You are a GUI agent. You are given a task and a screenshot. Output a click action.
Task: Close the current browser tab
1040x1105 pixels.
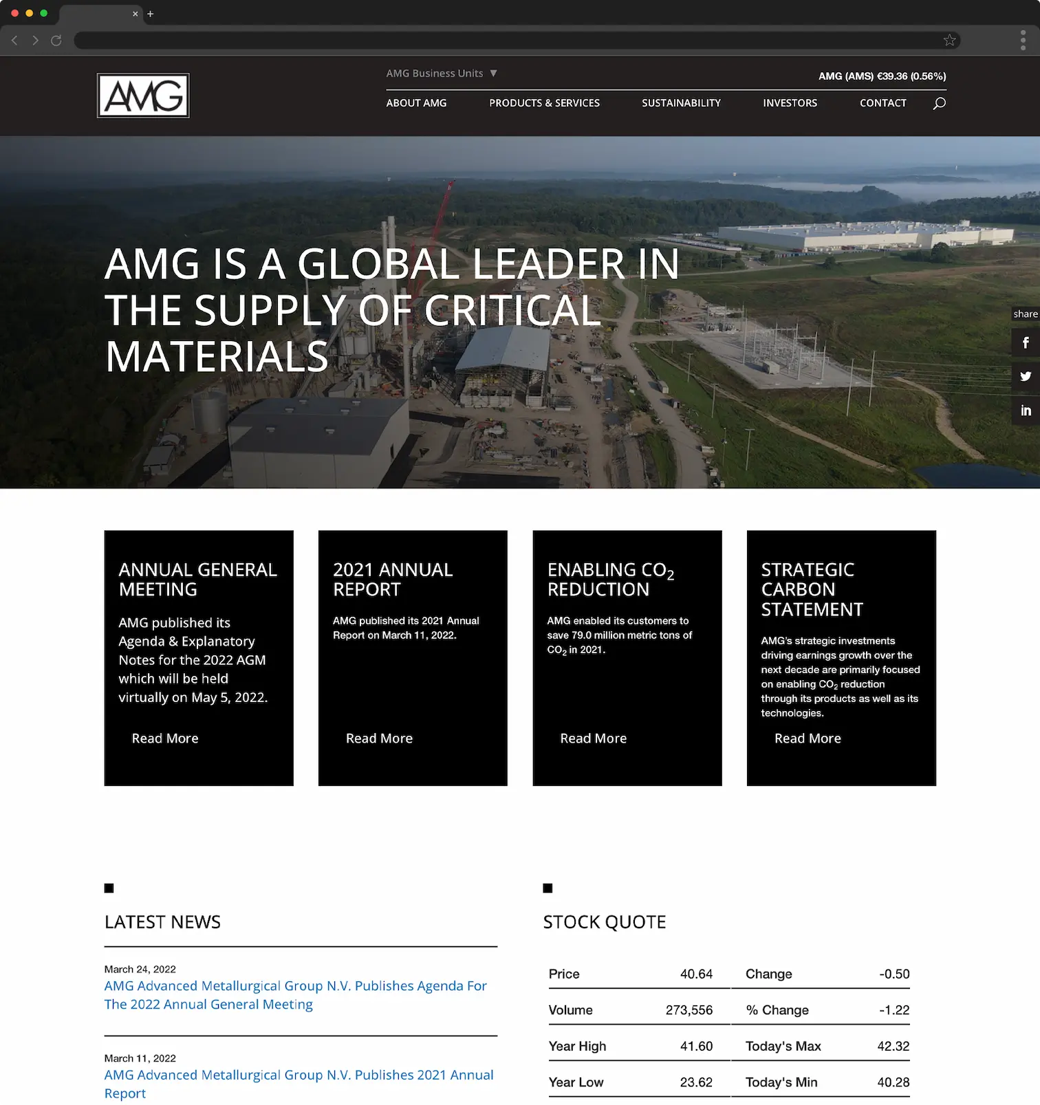(135, 14)
